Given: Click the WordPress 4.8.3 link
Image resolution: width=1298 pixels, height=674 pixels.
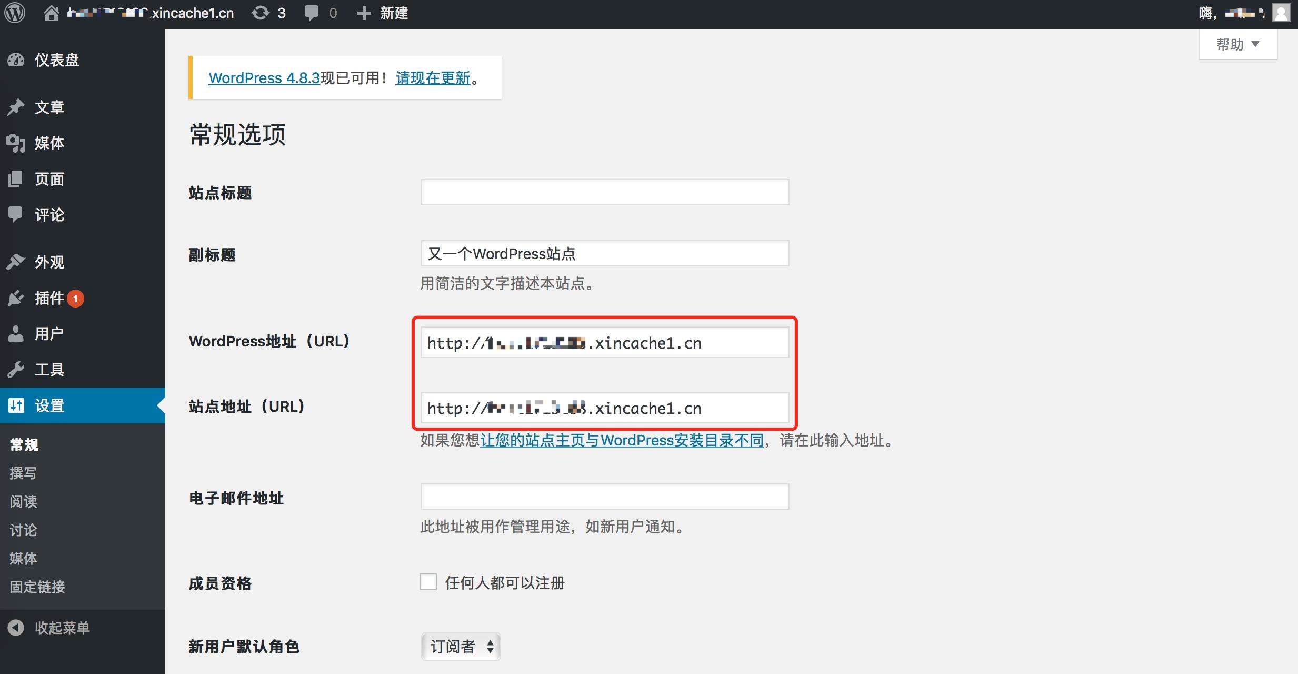Looking at the screenshot, I should (264, 78).
